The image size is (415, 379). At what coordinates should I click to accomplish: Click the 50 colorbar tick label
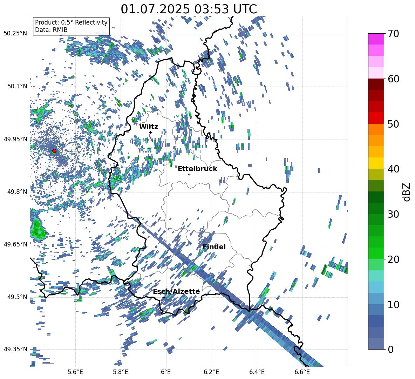pyautogui.click(x=393, y=124)
